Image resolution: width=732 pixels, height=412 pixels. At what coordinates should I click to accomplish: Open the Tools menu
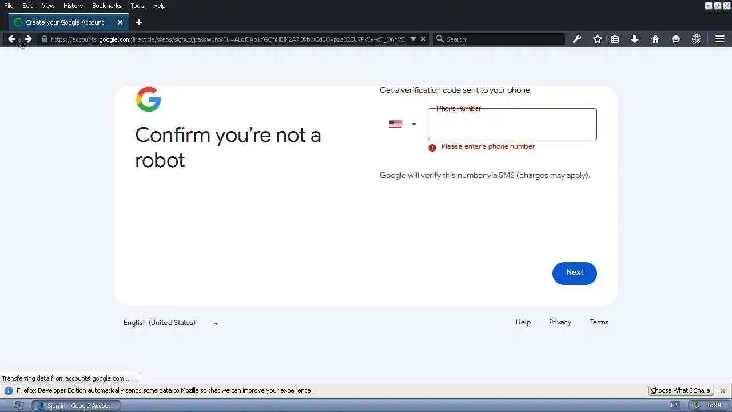pyautogui.click(x=137, y=6)
